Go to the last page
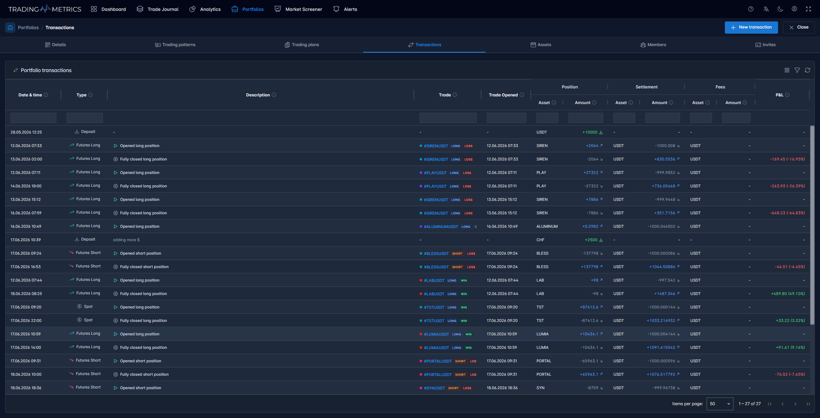Image resolution: width=820 pixels, height=418 pixels. point(808,404)
